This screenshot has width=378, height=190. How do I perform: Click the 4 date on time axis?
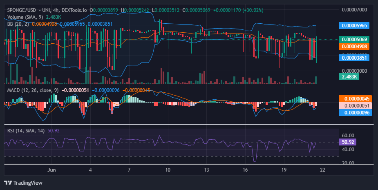[90, 170]
